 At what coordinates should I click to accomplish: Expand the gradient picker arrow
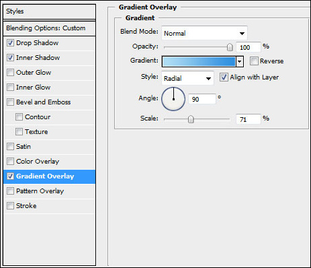pos(240,61)
